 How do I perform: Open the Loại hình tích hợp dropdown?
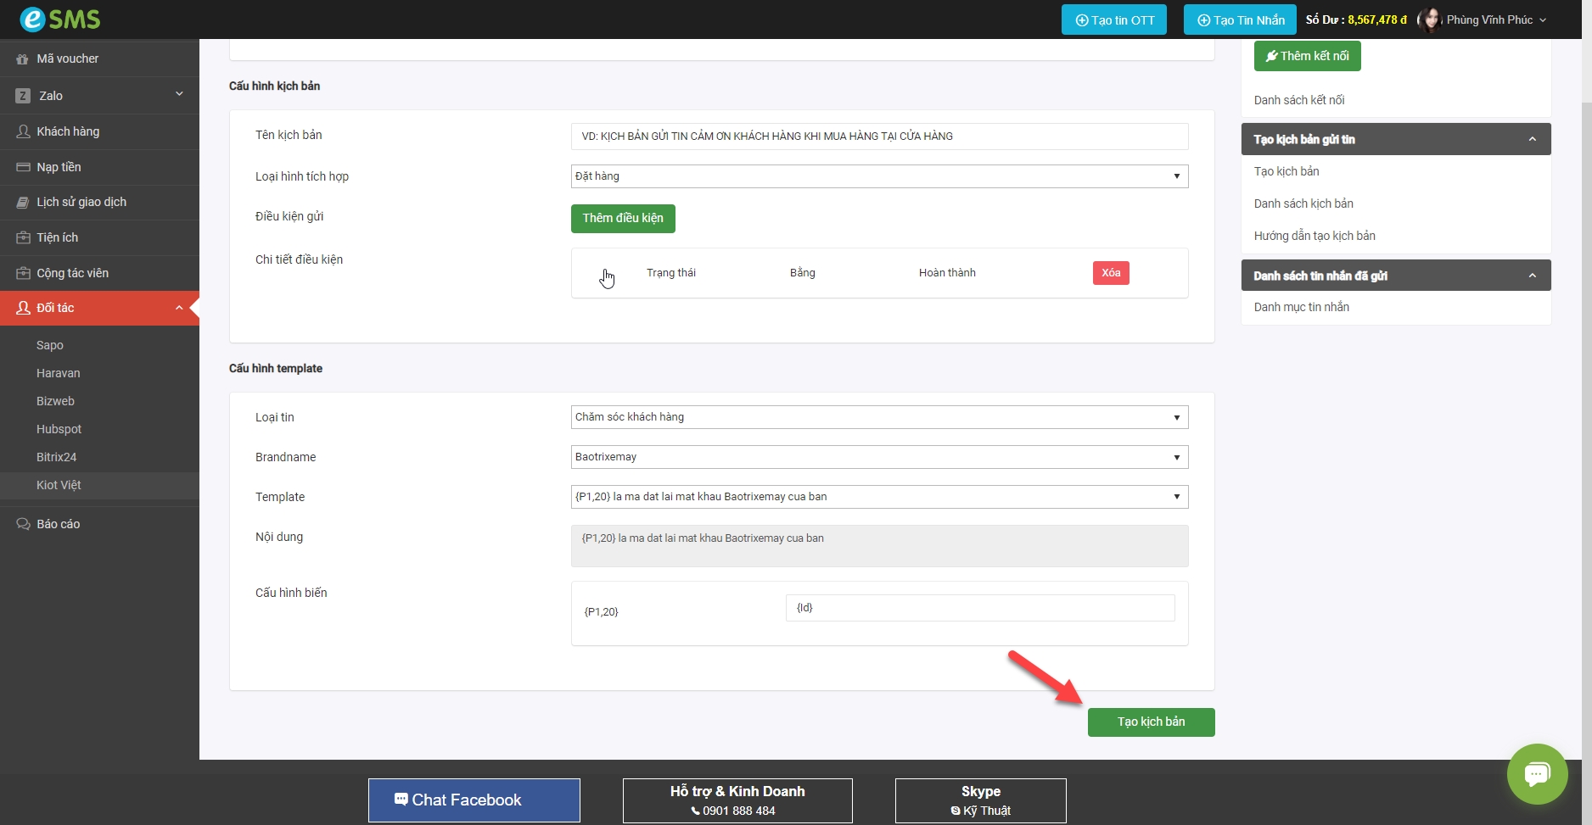(879, 176)
